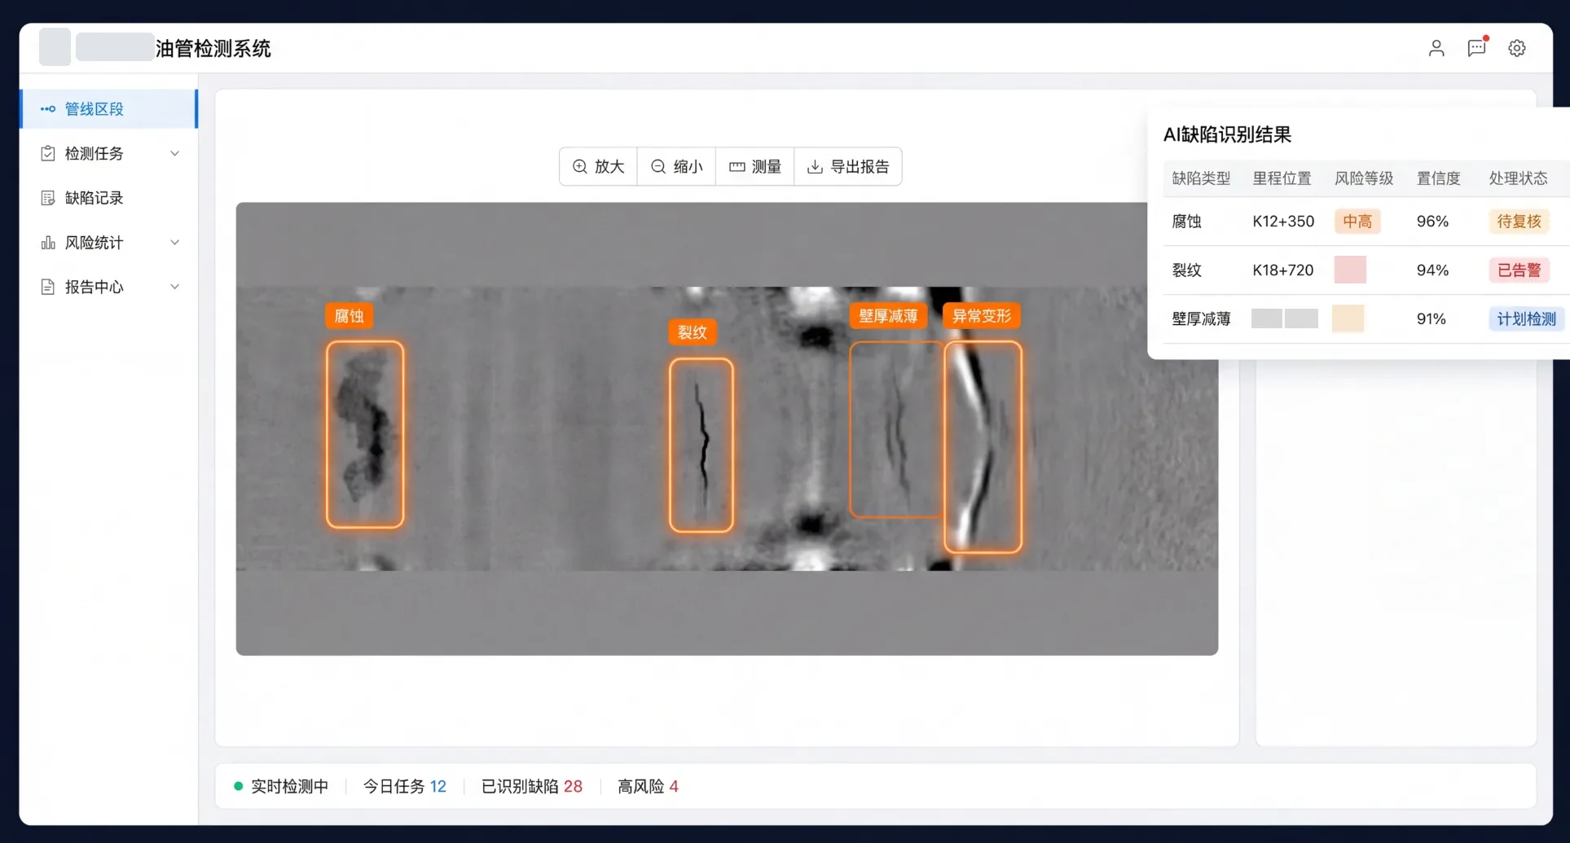Viewport: 1570px width, 843px height.
Task: Click the 实时检测中 status indicator
Action: 281,787
